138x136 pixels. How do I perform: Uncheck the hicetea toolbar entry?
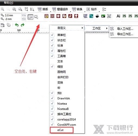click(67, 103)
